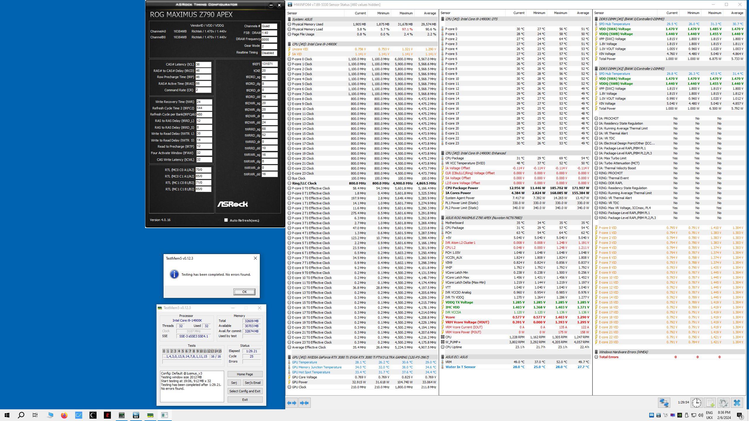749x421 pixels.
Task: Click Select Config and Exit button
Action: [245, 391]
